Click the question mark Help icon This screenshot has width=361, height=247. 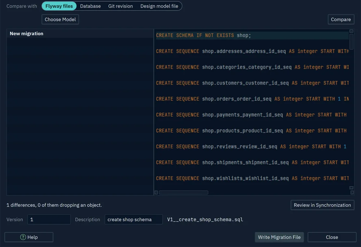(x=23, y=237)
